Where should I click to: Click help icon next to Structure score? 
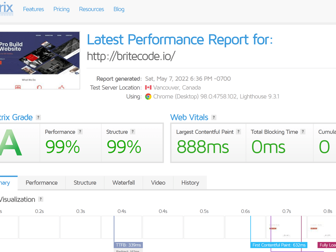[x=133, y=132]
